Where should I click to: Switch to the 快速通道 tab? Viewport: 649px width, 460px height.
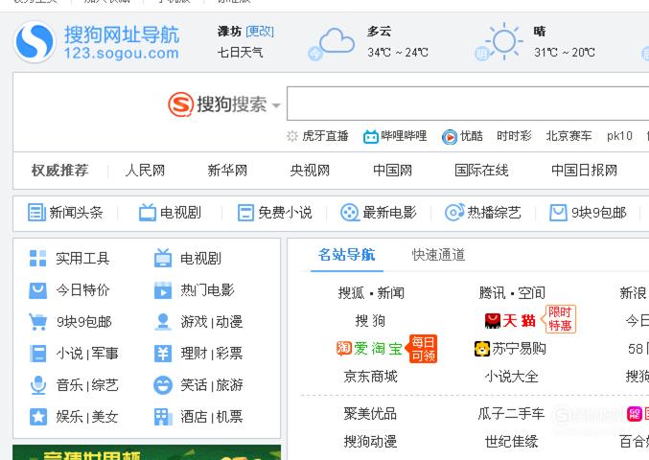point(439,255)
